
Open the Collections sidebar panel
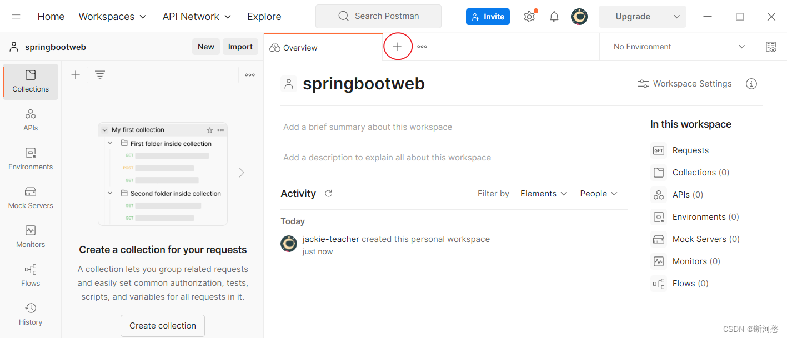click(31, 82)
